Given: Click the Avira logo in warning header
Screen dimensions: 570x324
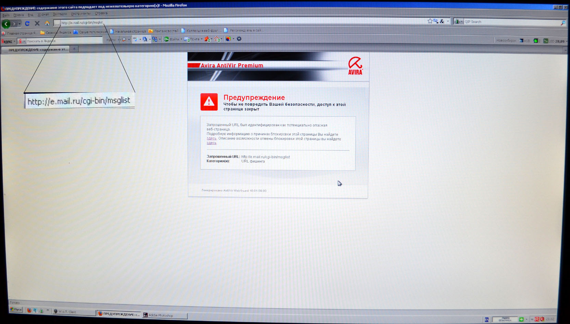Looking at the screenshot, I should coord(355,66).
